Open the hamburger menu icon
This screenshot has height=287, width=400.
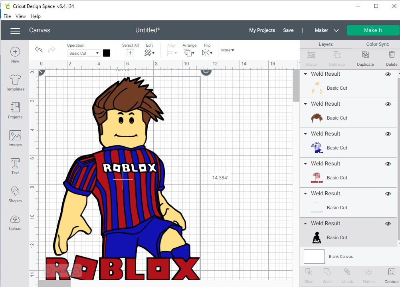[15, 31]
